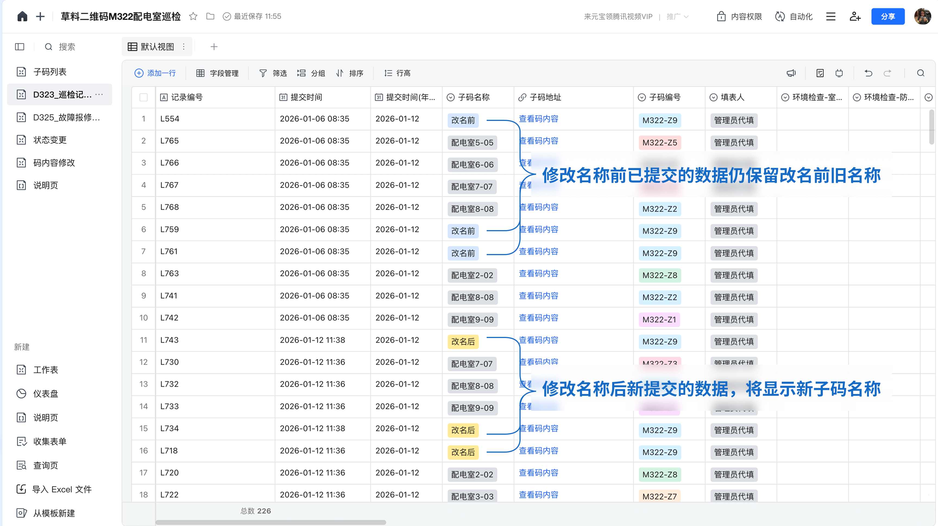Screen dimensions: 938x526
Task: Switch to D325_故障报修 sheet
Action: (x=66, y=117)
